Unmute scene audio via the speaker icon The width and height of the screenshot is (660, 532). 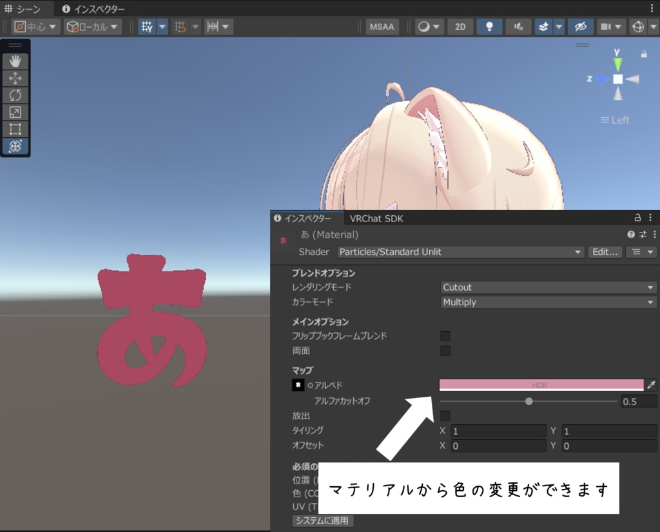pos(518,26)
